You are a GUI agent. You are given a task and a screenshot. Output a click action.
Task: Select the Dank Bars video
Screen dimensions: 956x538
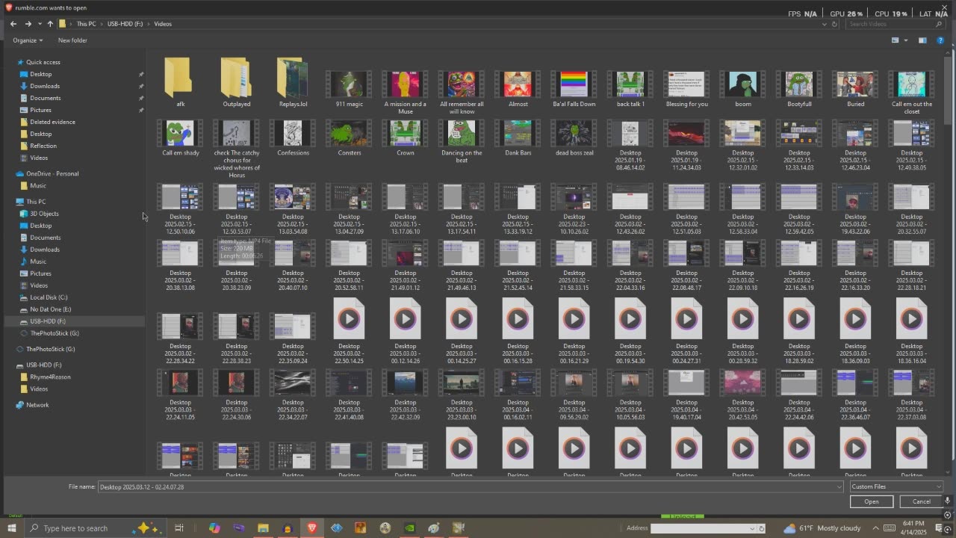tap(518, 138)
